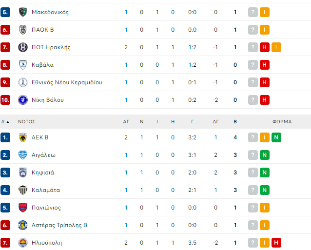Sort standings by the ΑΓ column header
Image resolution: width=311 pixels, height=250 pixels.
click(126, 122)
